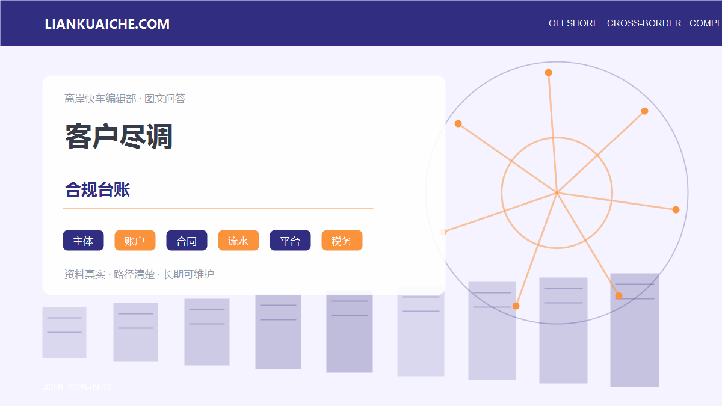This screenshot has height=406, width=722.
Task: Select the orange 税务 tag
Action: [x=342, y=241]
